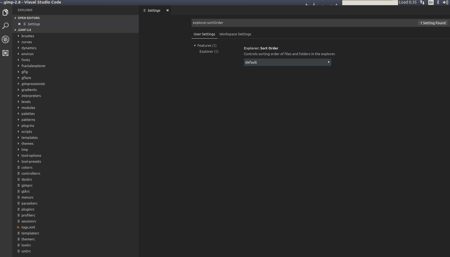Image resolution: width=450 pixels, height=257 pixels.
Task: Expand the gfig folder
Action: [x=76, y=72]
